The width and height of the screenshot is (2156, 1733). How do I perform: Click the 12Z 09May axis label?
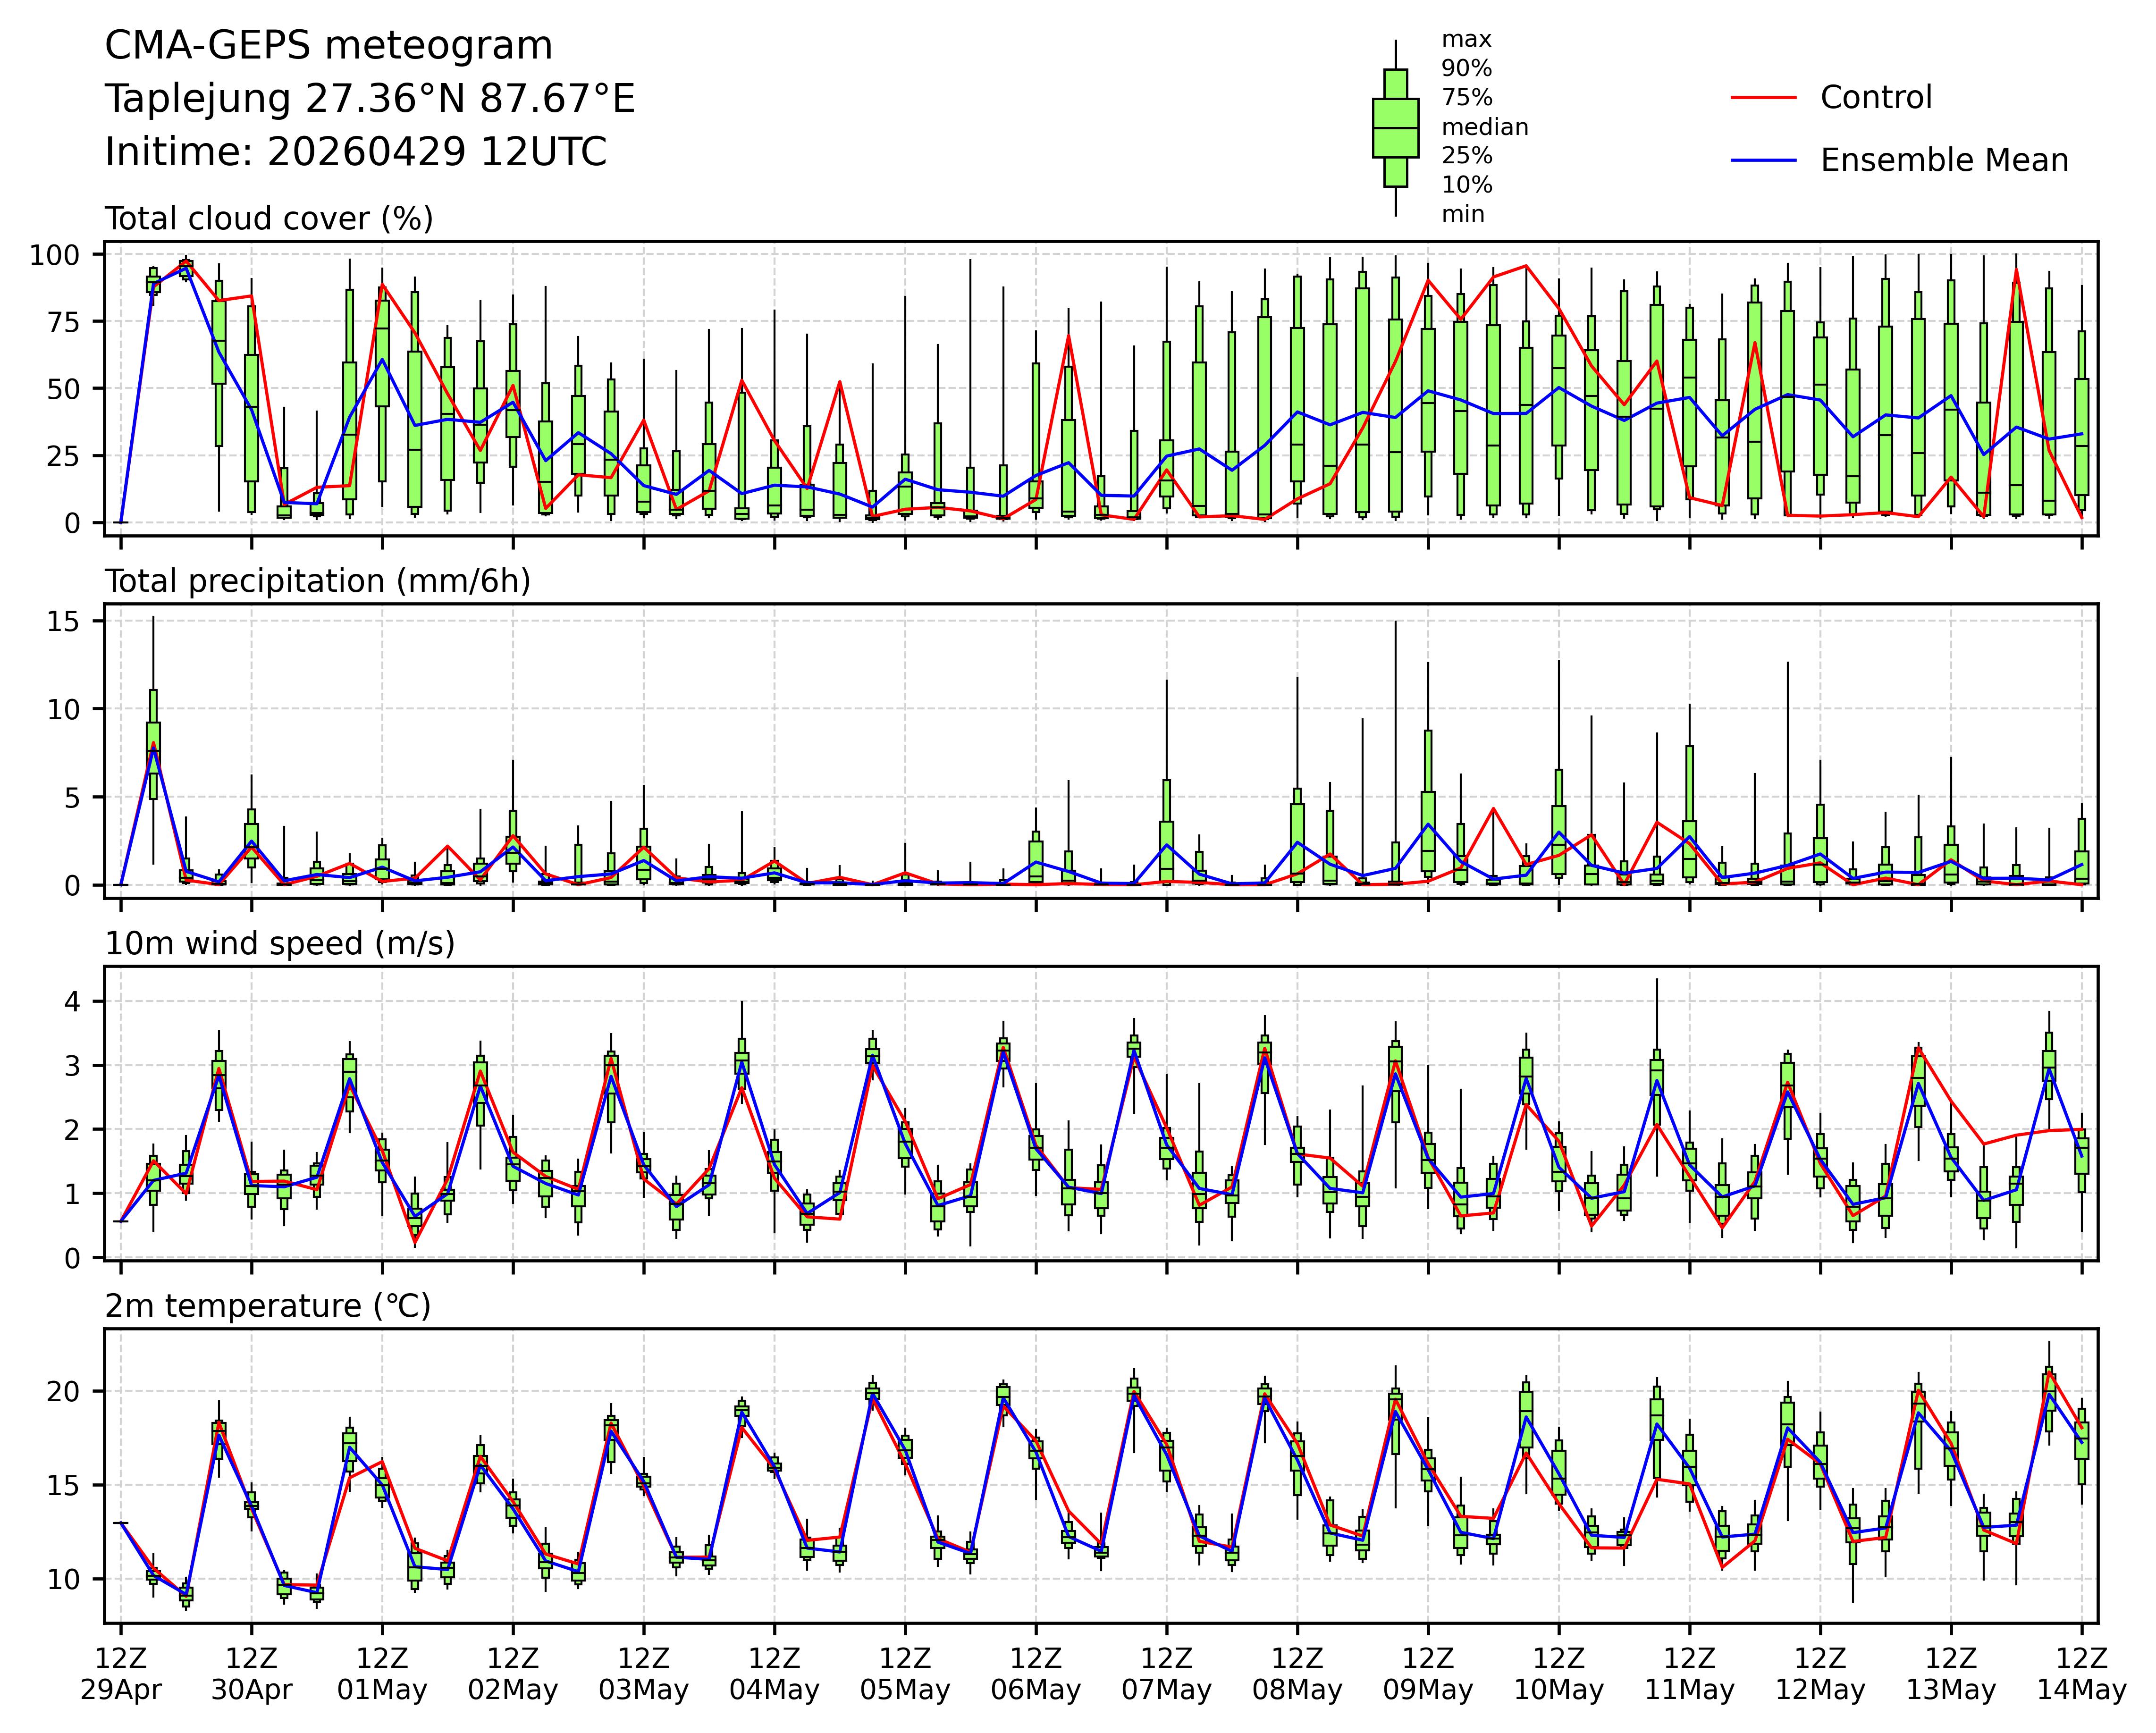click(1428, 1675)
